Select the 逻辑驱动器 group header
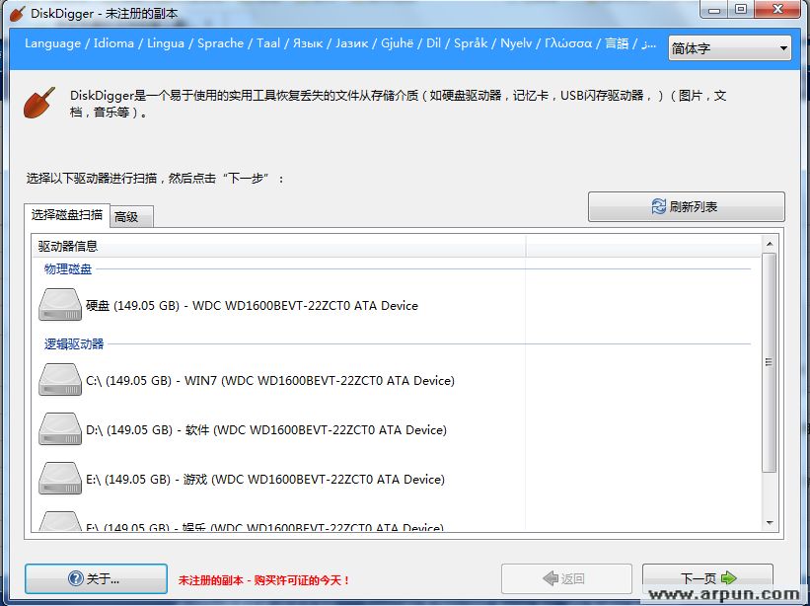 [x=74, y=344]
